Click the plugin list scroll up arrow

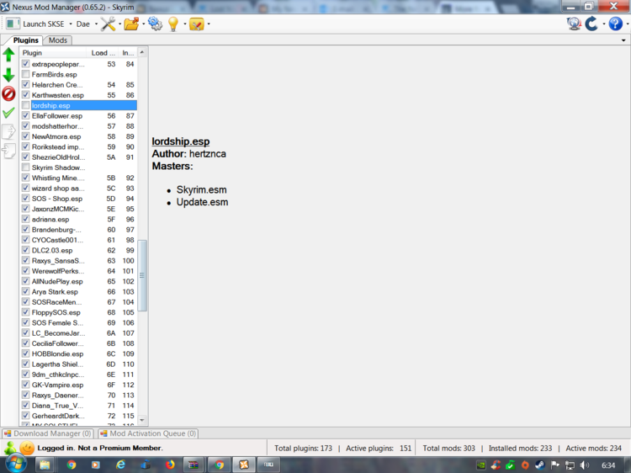[x=142, y=52]
